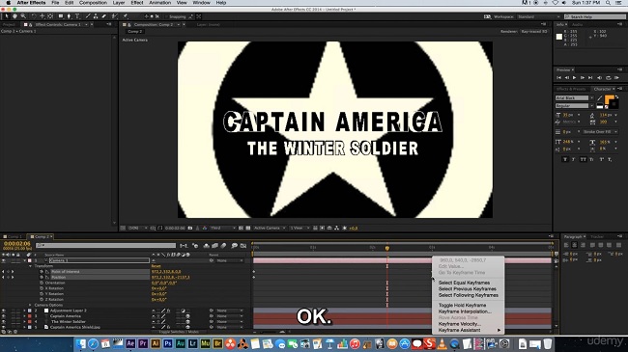The width and height of the screenshot is (628, 352).
Task: Toggle audio mute in Preview panel
Action: [x=600, y=77]
